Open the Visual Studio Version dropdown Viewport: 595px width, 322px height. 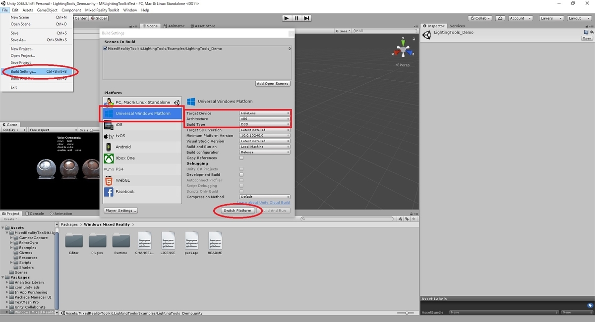(x=265, y=141)
